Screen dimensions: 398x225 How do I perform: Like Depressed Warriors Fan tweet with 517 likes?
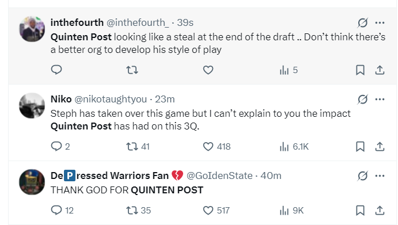click(x=216, y=211)
